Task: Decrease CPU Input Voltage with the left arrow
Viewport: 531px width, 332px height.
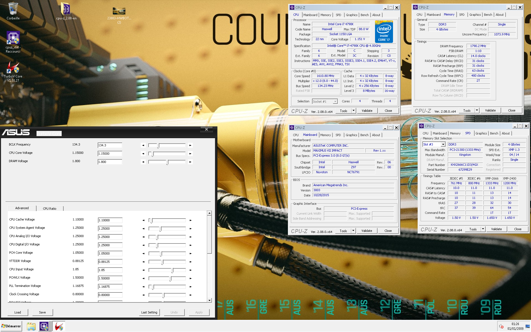Action: pyautogui.click(x=143, y=270)
